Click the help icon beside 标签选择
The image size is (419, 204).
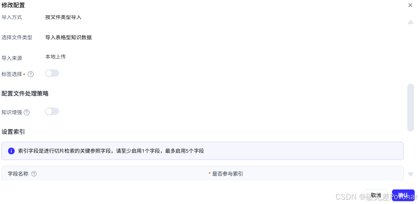coord(31,74)
